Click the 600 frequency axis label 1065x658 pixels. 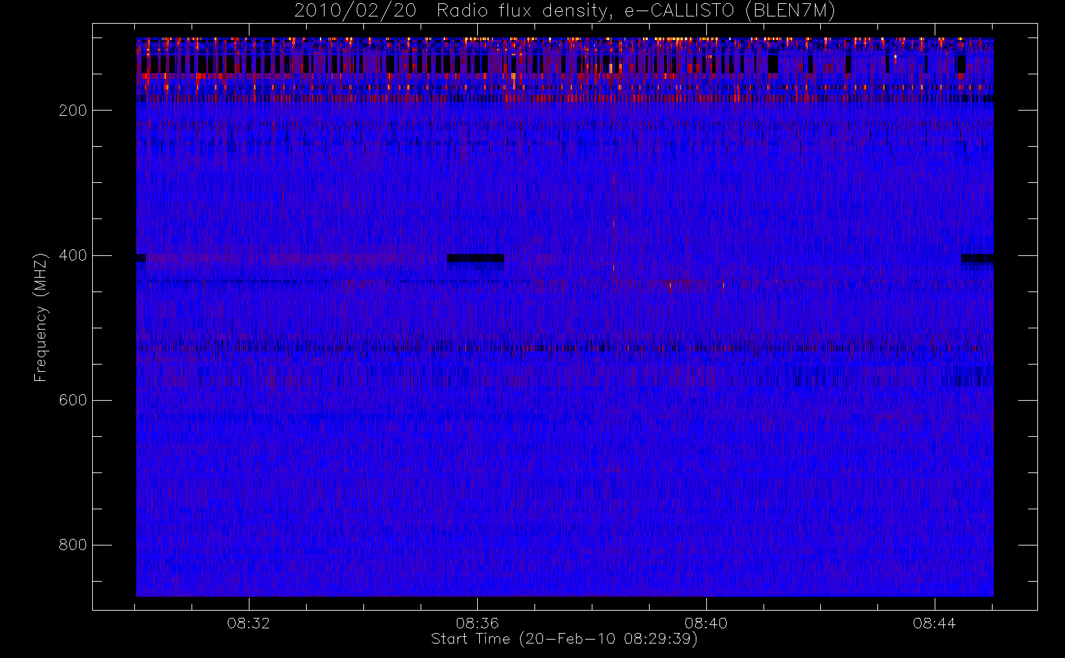pos(73,400)
